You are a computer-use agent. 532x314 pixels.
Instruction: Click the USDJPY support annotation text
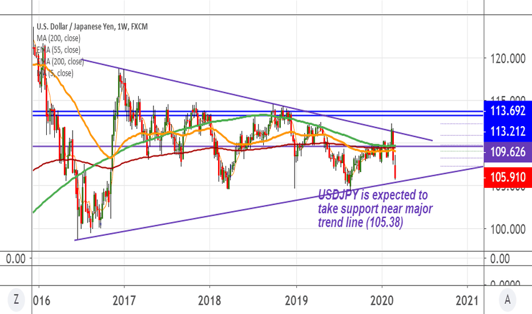pyautogui.click(x=375, y=208)
